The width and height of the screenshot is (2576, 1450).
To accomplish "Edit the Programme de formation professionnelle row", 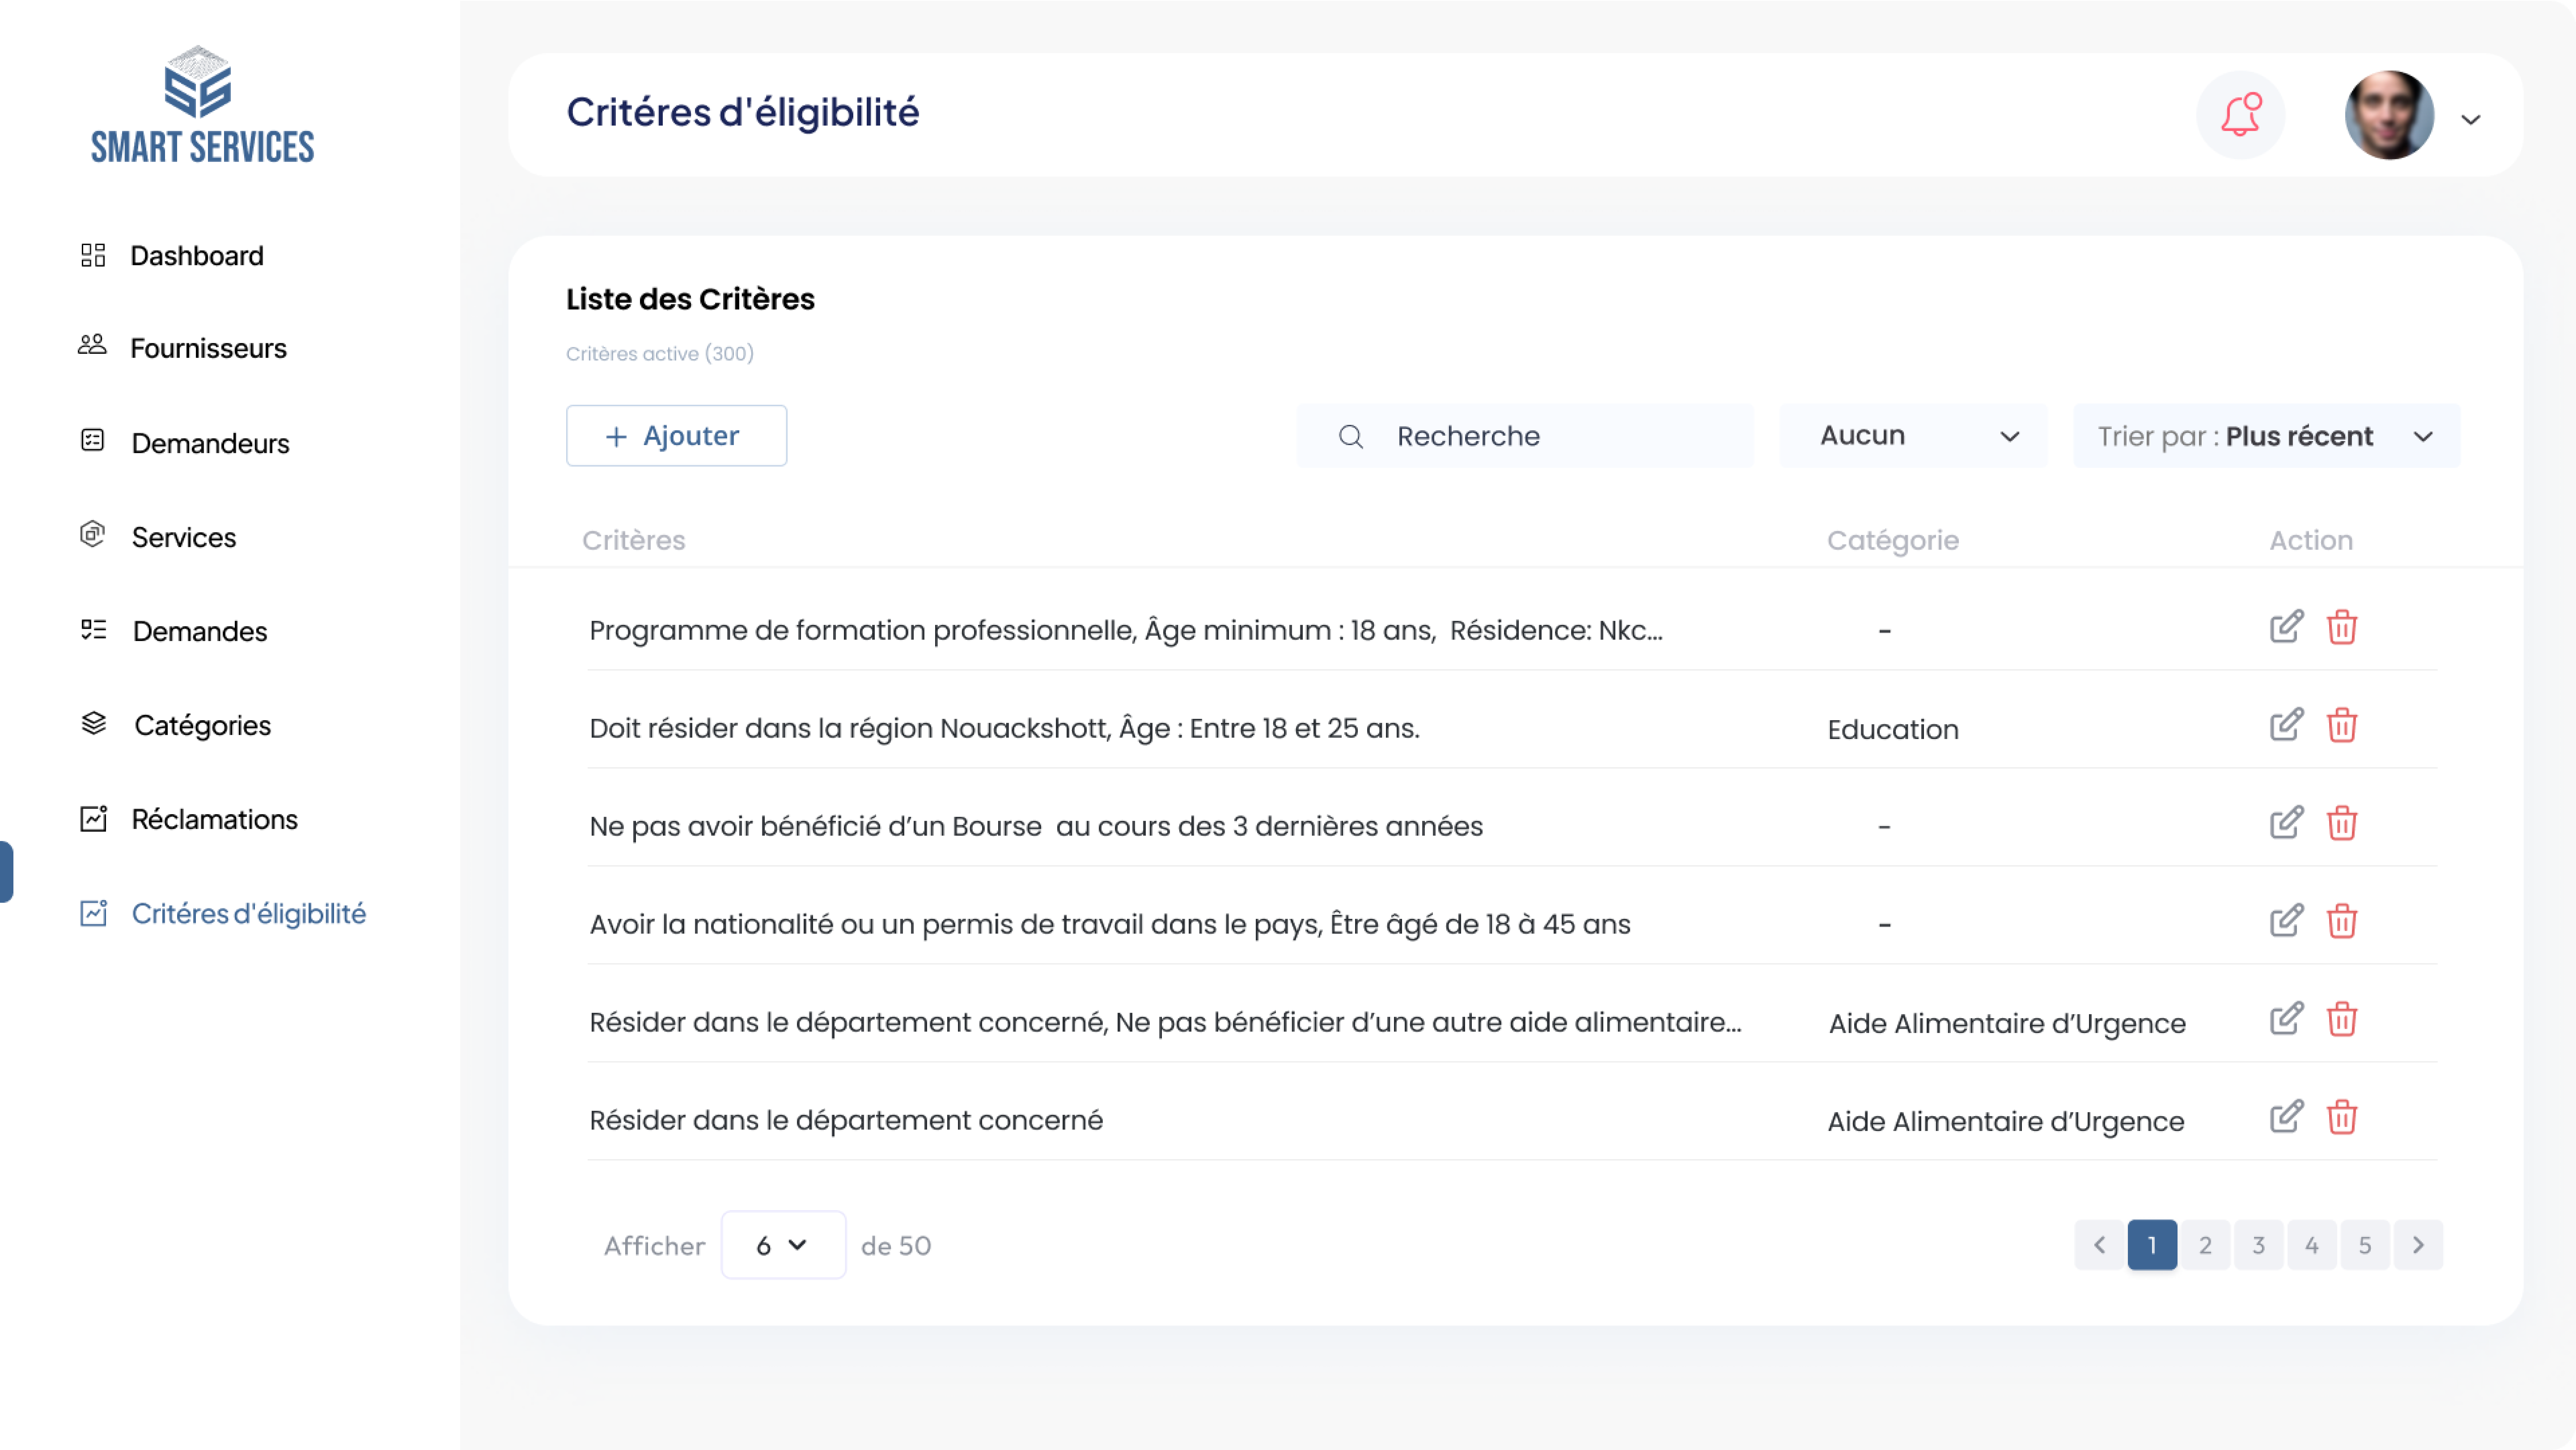I will click(2286, 628).
